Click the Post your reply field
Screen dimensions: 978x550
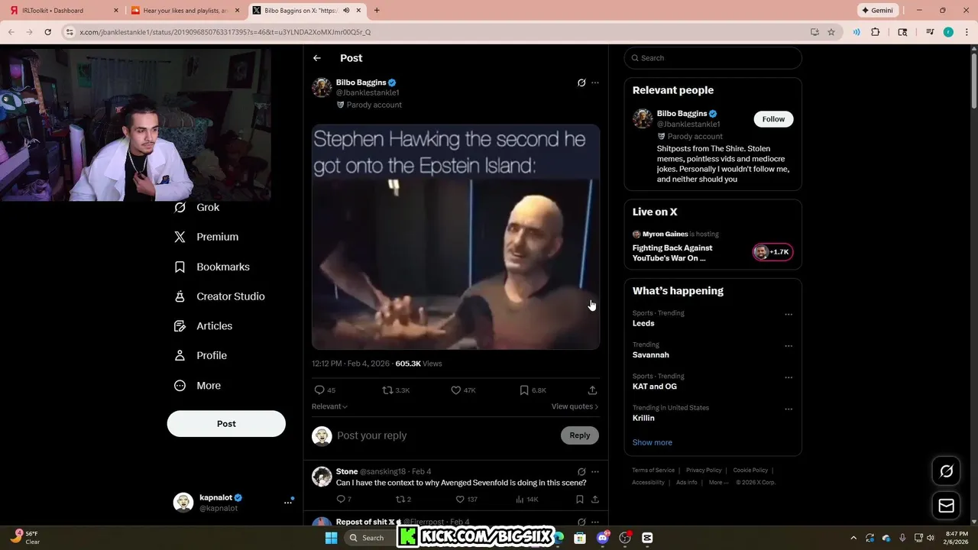446,435
